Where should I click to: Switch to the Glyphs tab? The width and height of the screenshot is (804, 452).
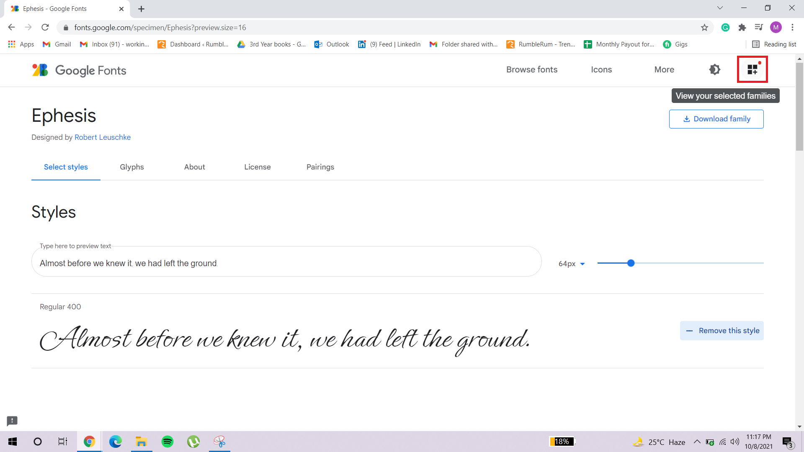click(132, 167)
